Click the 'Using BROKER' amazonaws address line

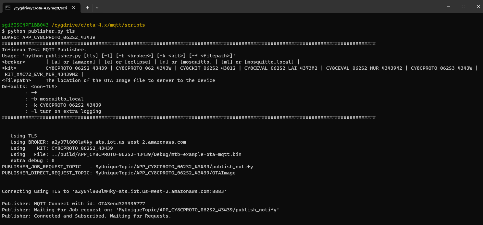tap(98, 142)
